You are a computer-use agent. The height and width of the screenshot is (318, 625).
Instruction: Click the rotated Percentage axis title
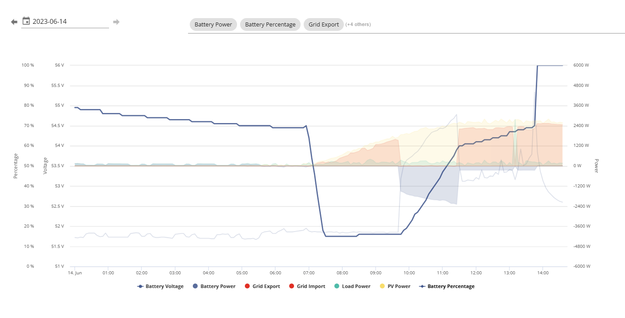pos(16,166)
